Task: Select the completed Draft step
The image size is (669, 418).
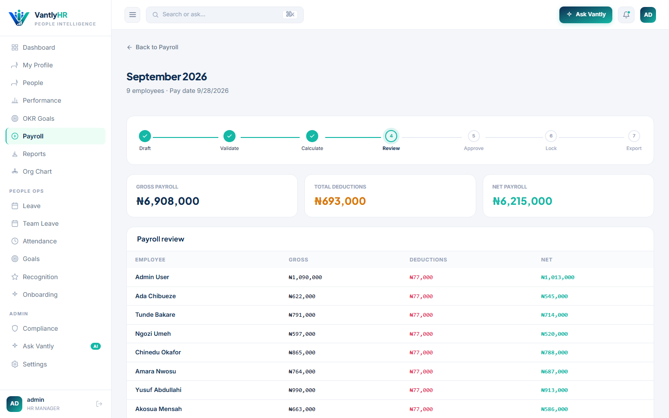Action: pos(145,136)
